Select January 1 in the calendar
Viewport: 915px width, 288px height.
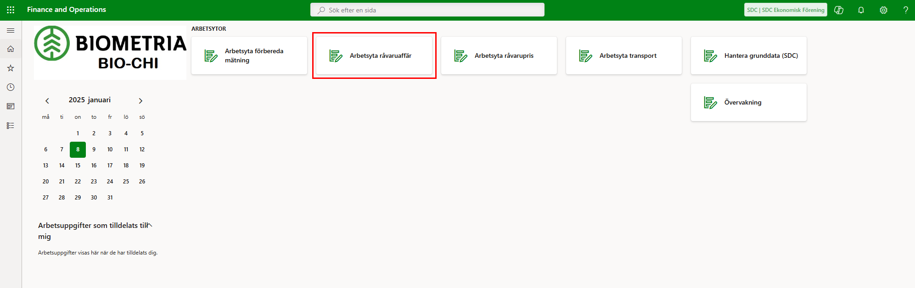78,133
